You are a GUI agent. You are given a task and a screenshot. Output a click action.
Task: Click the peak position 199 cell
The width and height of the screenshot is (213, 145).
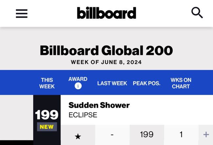click(x=146, y=135)
